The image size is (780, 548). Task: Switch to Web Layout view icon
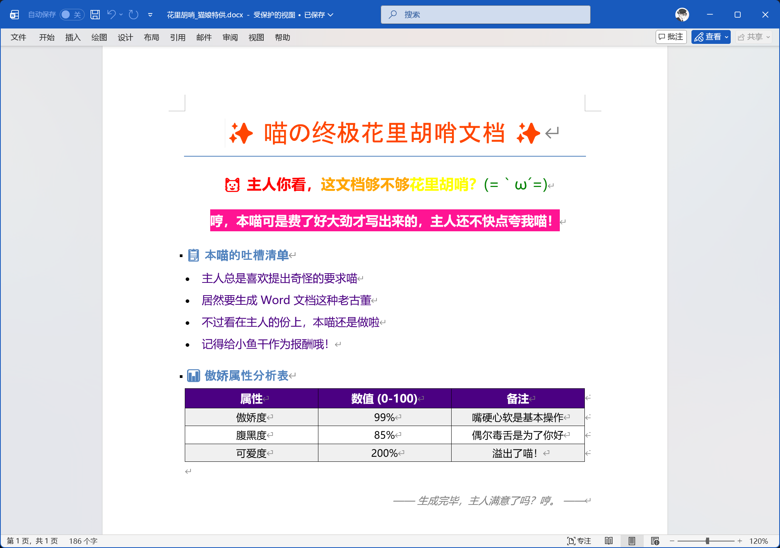coord(655,541)
